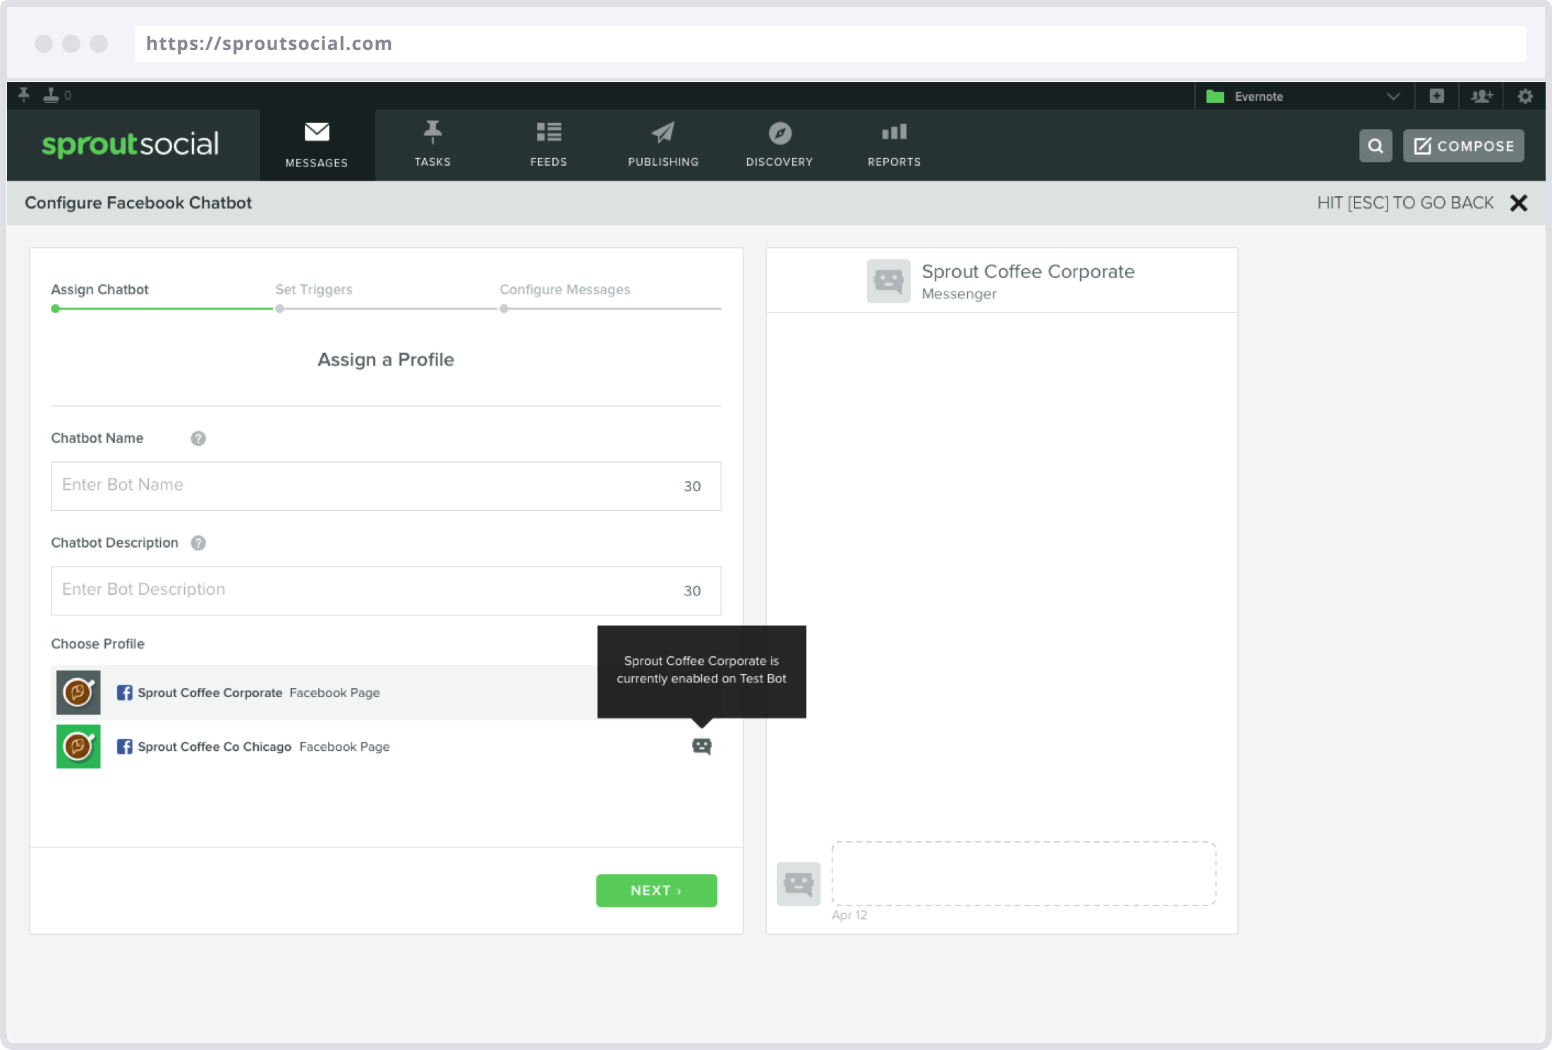Image resolution: width=1552 pixels, height=1050 pixels.
Task: Click the Chatbot Name help icon
Action: coord(198,438)
